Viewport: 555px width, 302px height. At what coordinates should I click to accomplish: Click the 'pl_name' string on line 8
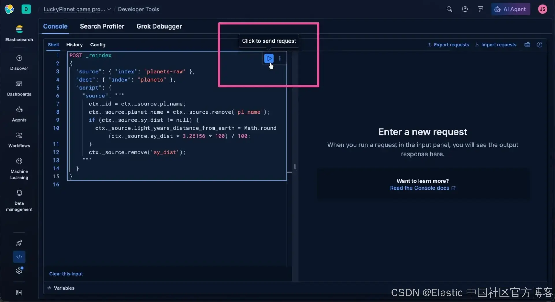(249, 112)
